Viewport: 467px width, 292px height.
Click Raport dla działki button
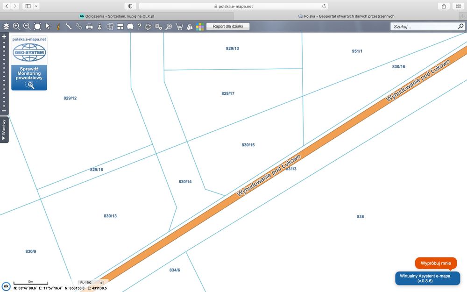pos(228,26)
